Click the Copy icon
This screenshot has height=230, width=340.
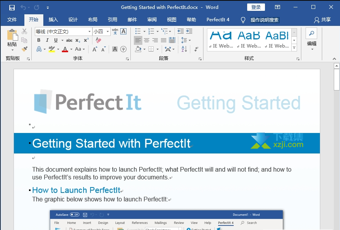[x=24, y=40]
